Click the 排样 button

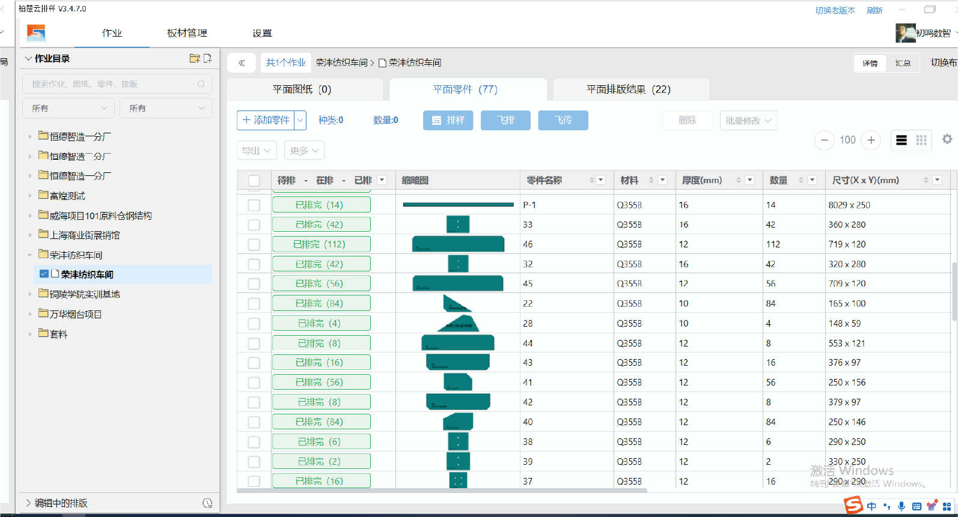(x=448, y=120)
